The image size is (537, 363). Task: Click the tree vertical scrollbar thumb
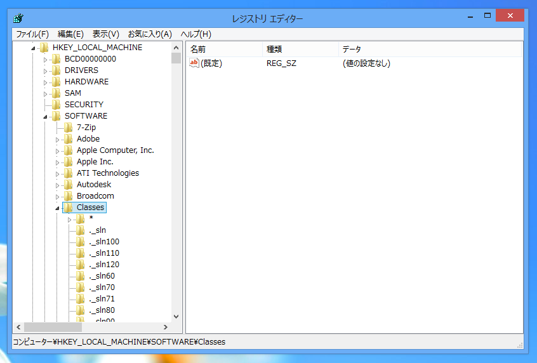click(176, 58)
